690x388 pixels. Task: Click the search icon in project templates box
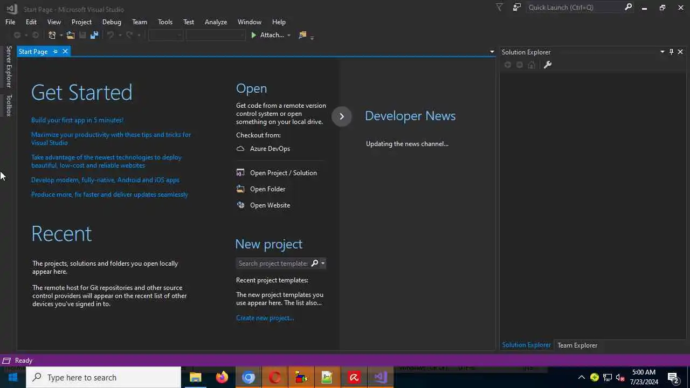click(x=315, y=264)
